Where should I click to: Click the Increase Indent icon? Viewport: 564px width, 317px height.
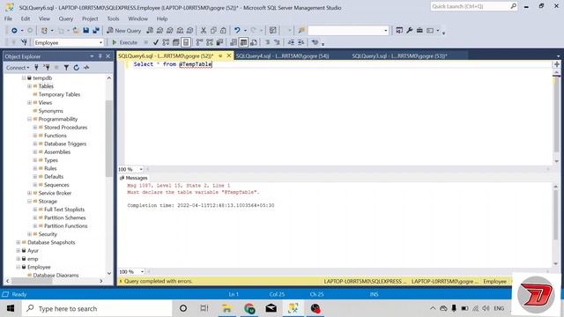tap(301, 42)
